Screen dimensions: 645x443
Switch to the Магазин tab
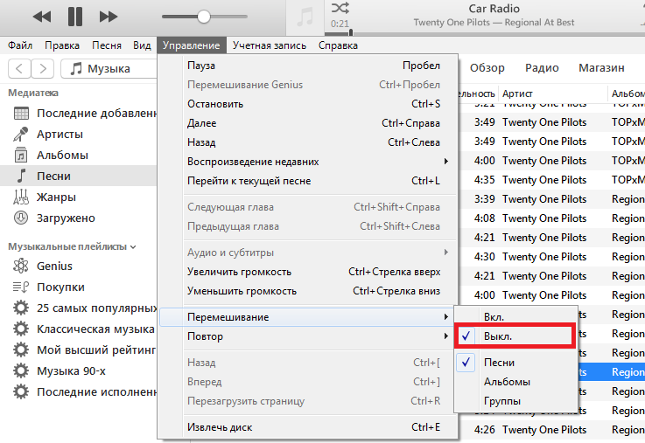click(x=601, y=68)
